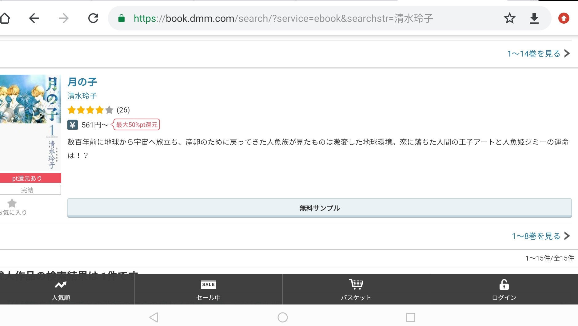
Task: Open the 月の子 title link
Action: pyautogui.click(x=82, y=82)
